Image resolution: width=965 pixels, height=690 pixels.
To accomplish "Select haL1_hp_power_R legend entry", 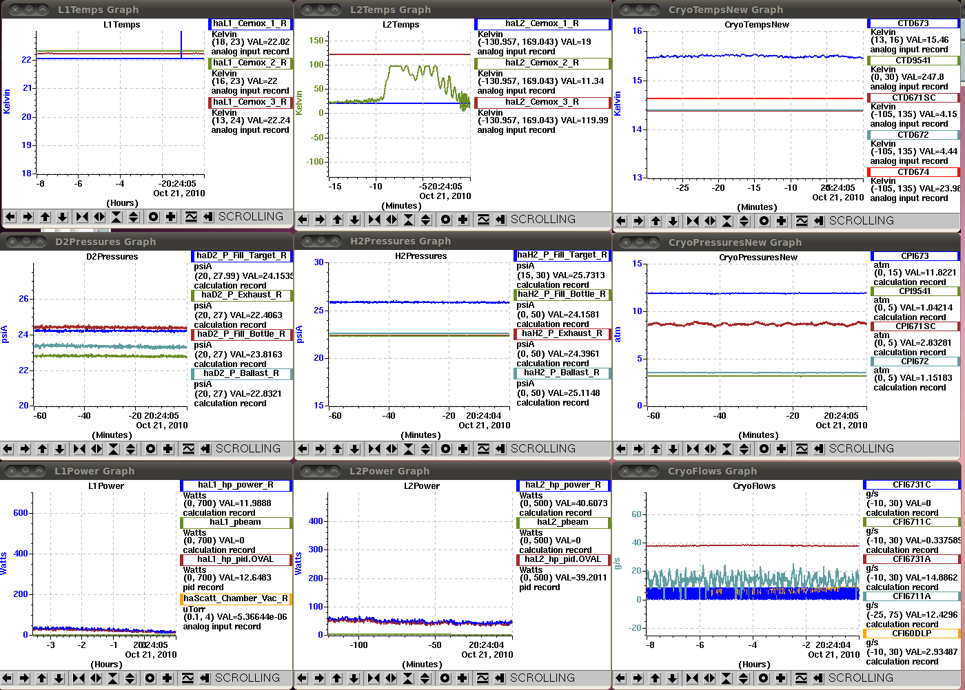I will coord(236,485).
